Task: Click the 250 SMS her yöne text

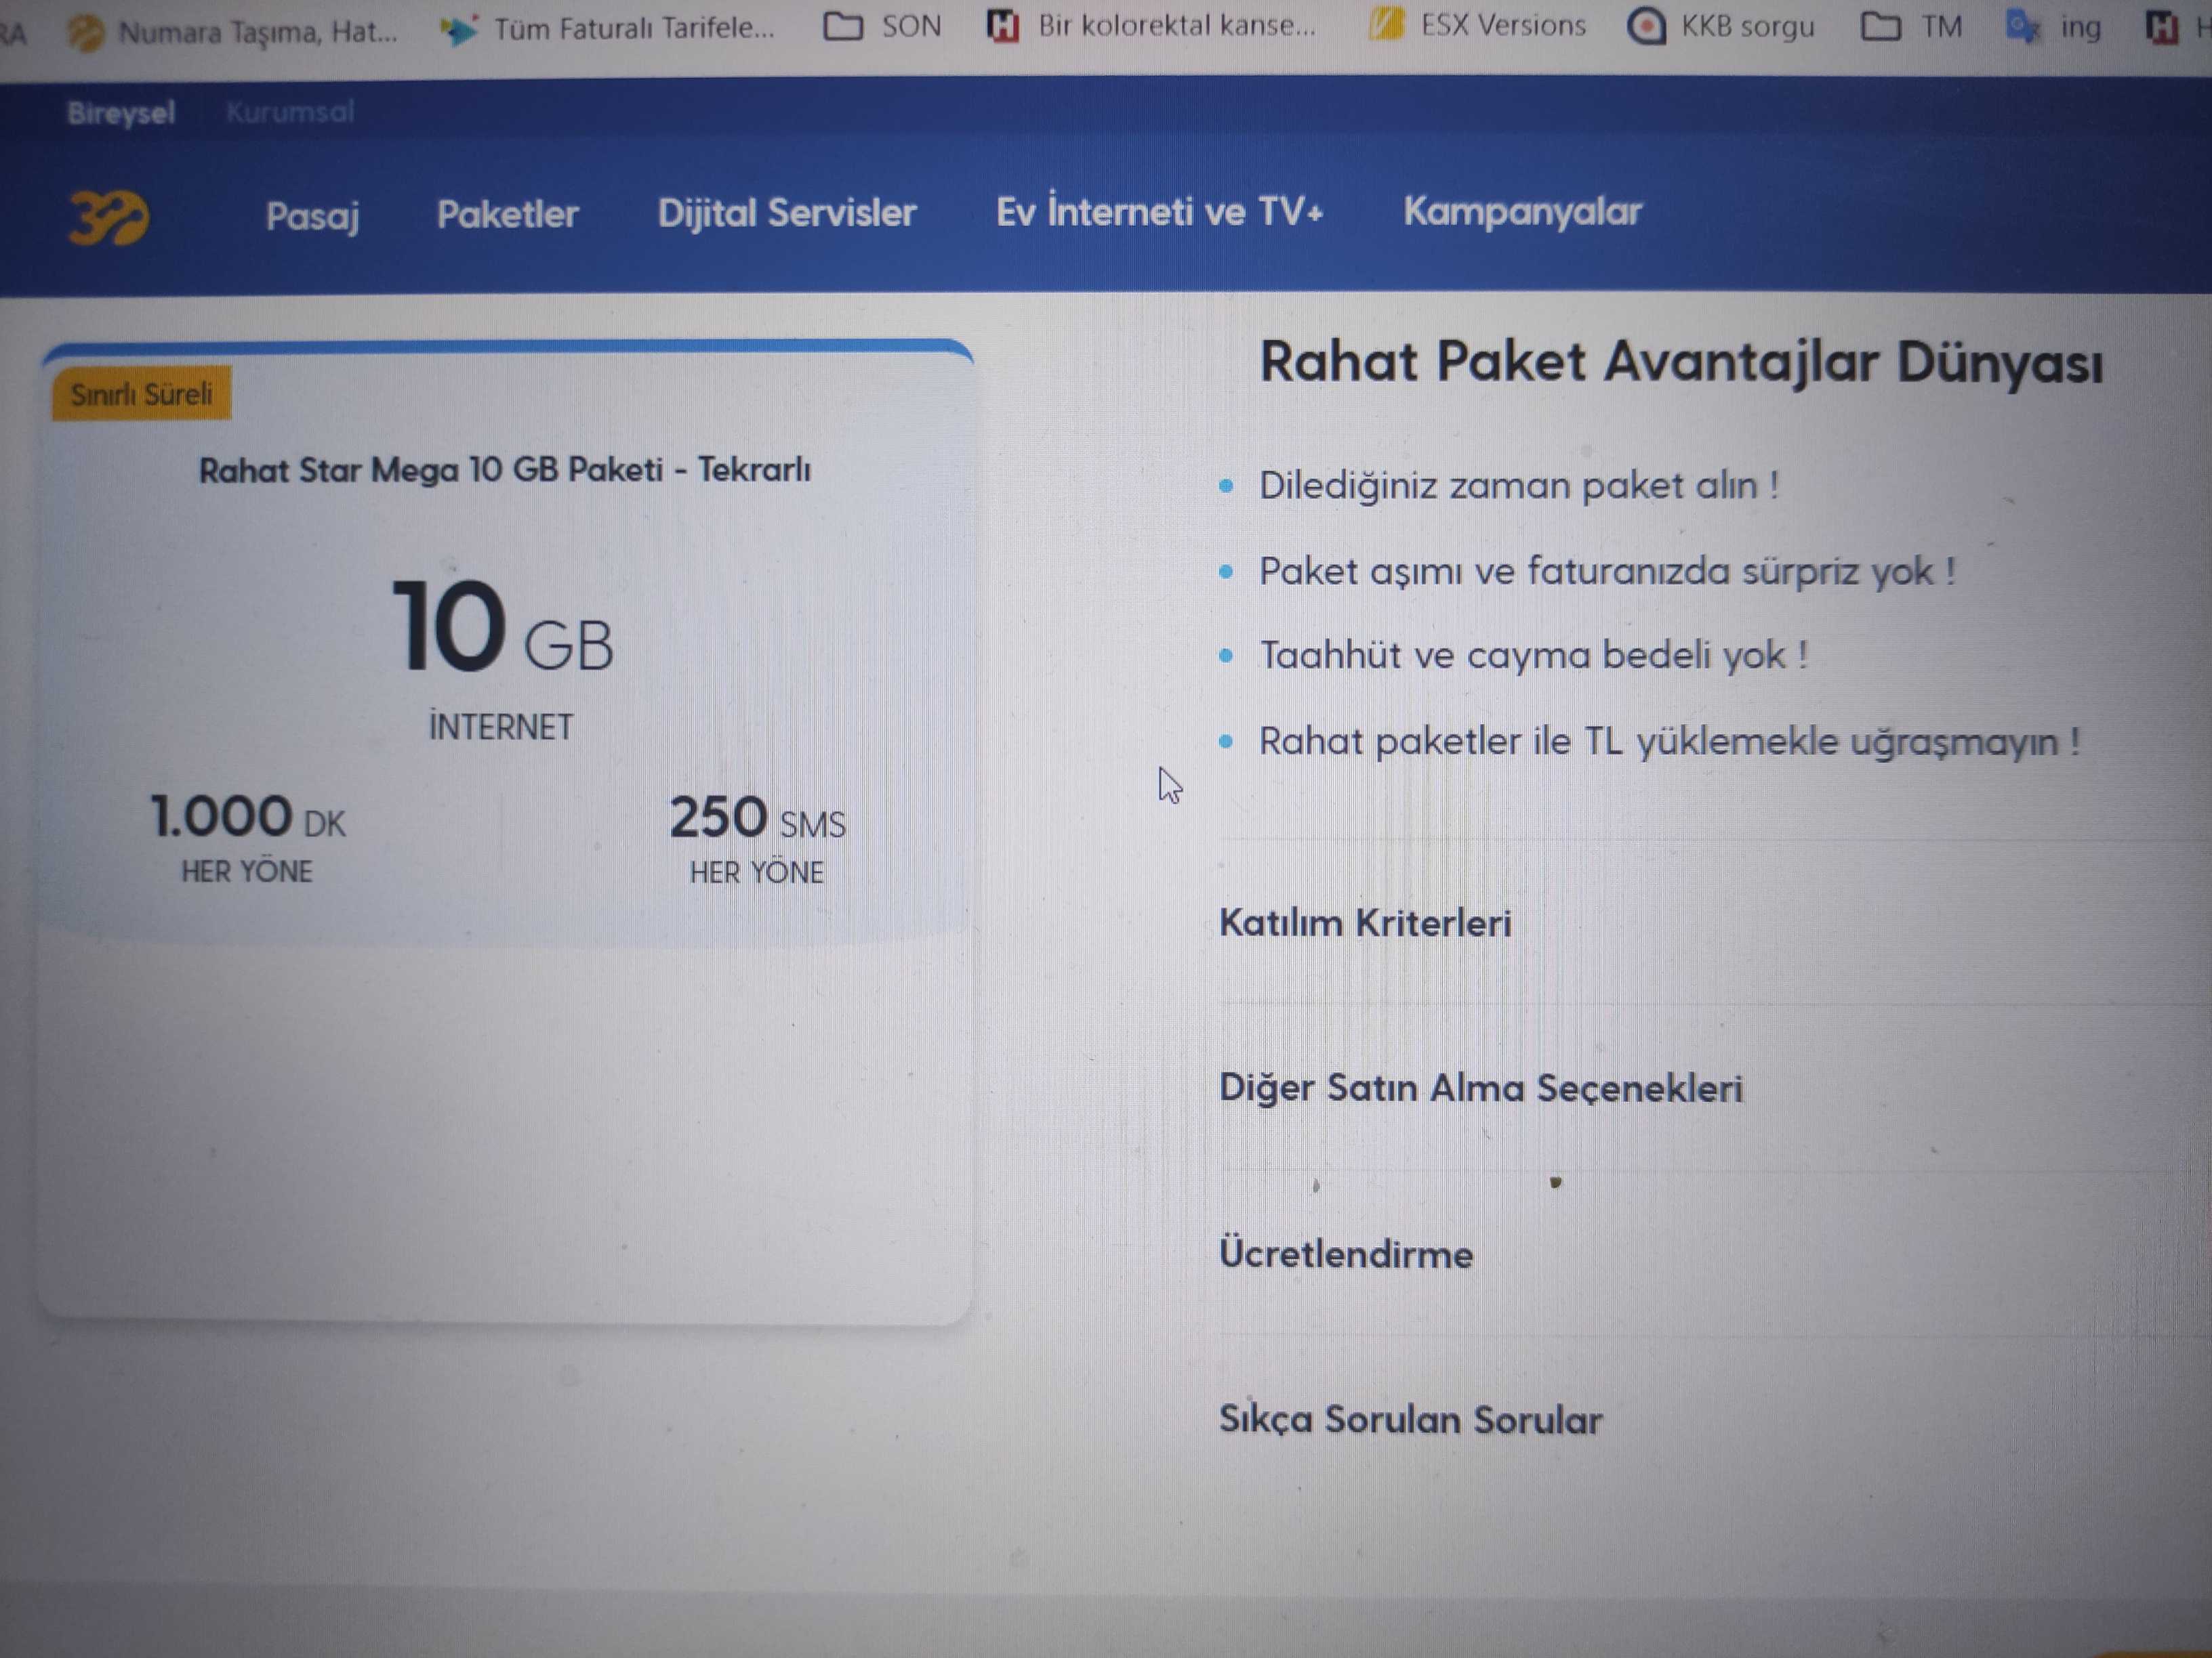Action: pos(757,838)
